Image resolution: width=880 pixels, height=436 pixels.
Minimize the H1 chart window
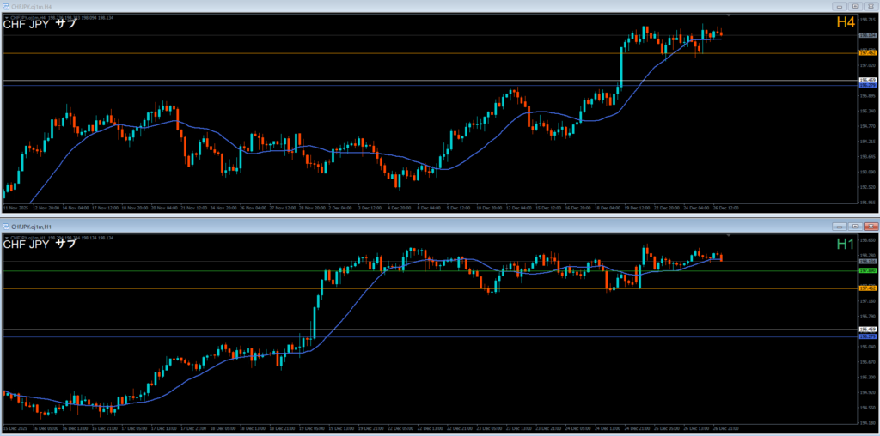[x=839, y=227]
